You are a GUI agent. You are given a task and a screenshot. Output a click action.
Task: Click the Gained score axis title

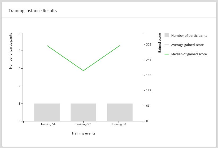click(x=160, y=43)
